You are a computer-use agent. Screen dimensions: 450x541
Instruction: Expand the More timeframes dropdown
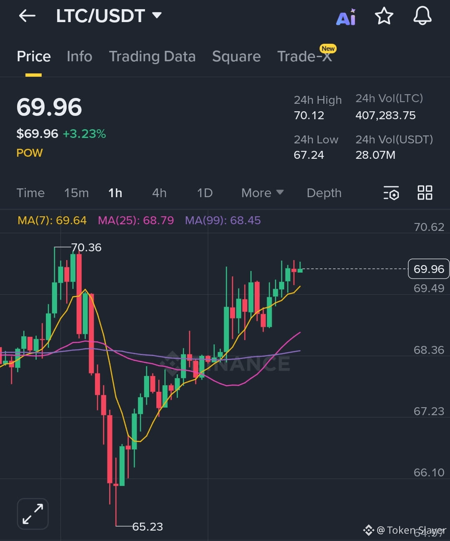coord(262,193)
